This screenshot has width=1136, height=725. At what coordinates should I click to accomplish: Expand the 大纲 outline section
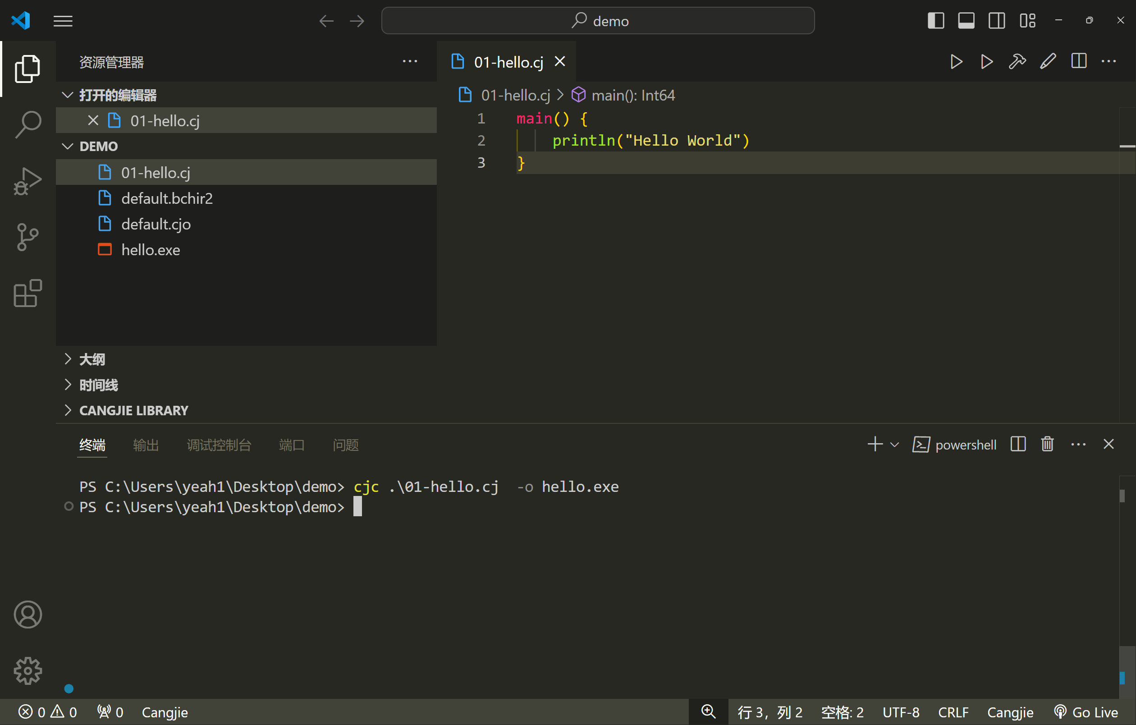92,359
